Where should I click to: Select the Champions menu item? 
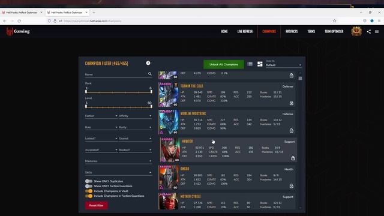point(269,32)
